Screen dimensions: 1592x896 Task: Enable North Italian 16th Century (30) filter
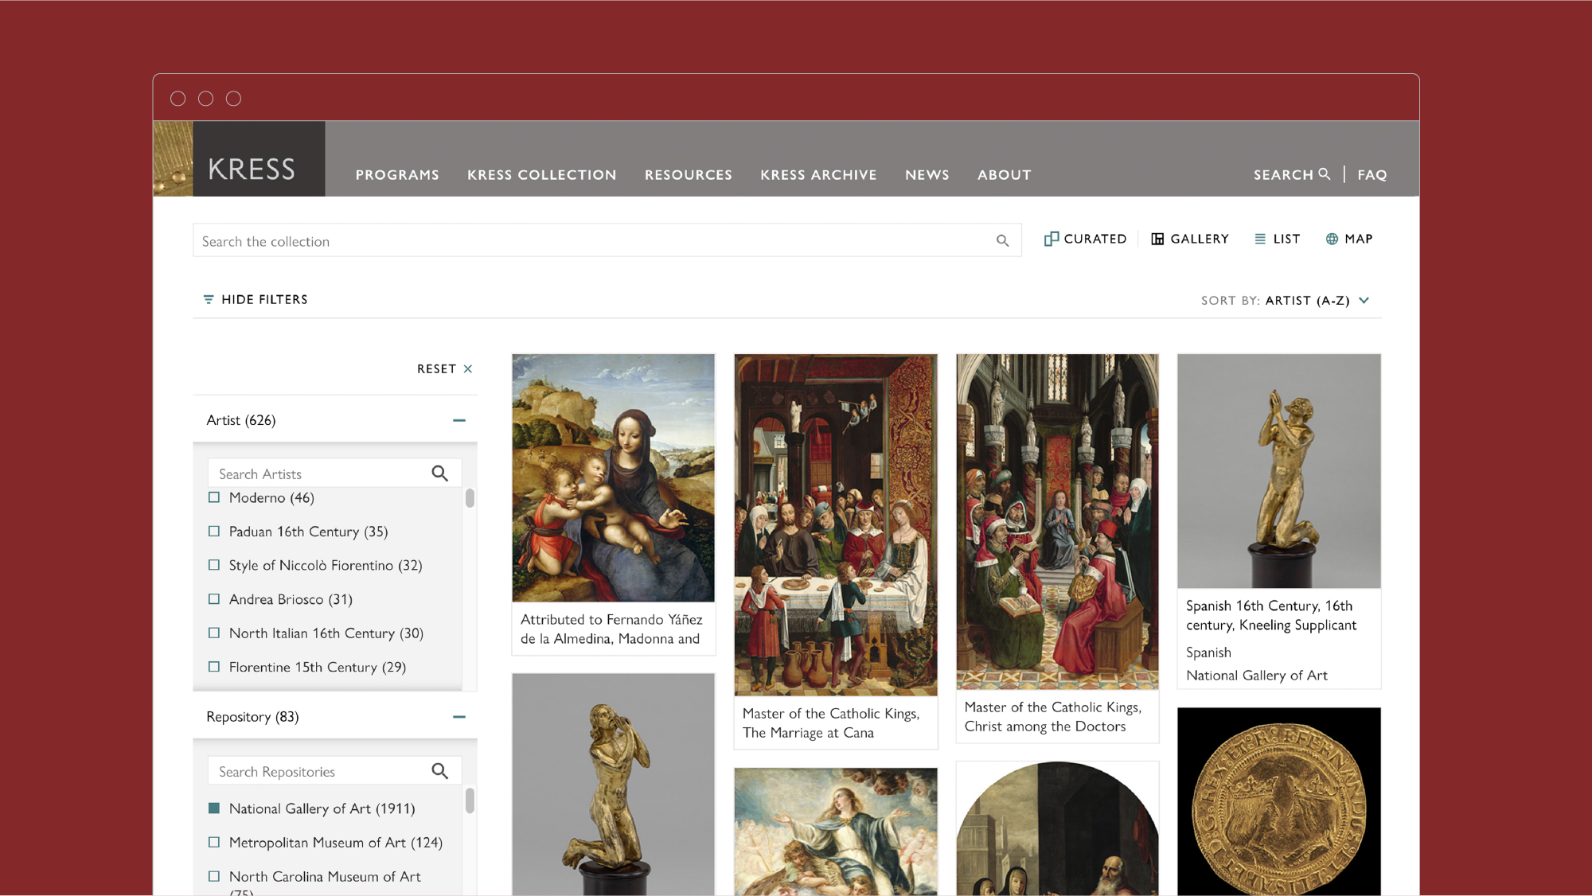tap(214, 633)
